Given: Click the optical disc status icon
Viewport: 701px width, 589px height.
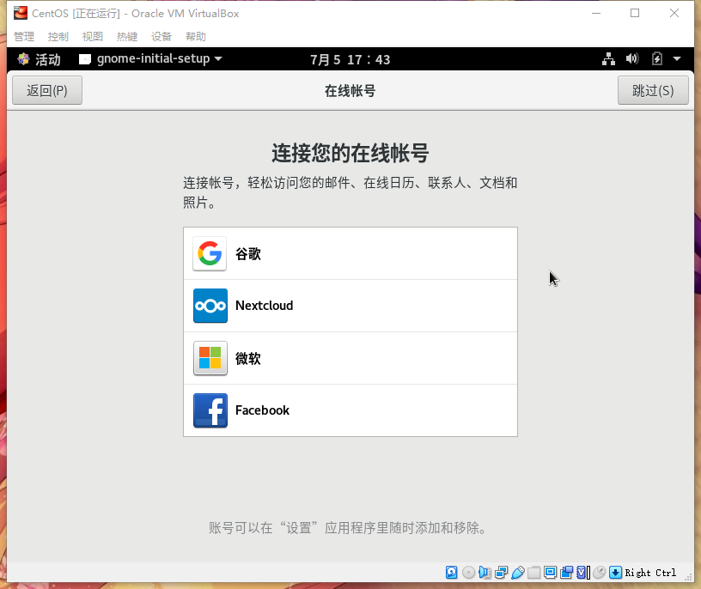Looking at the screenshot, I should tap(468, 573).
